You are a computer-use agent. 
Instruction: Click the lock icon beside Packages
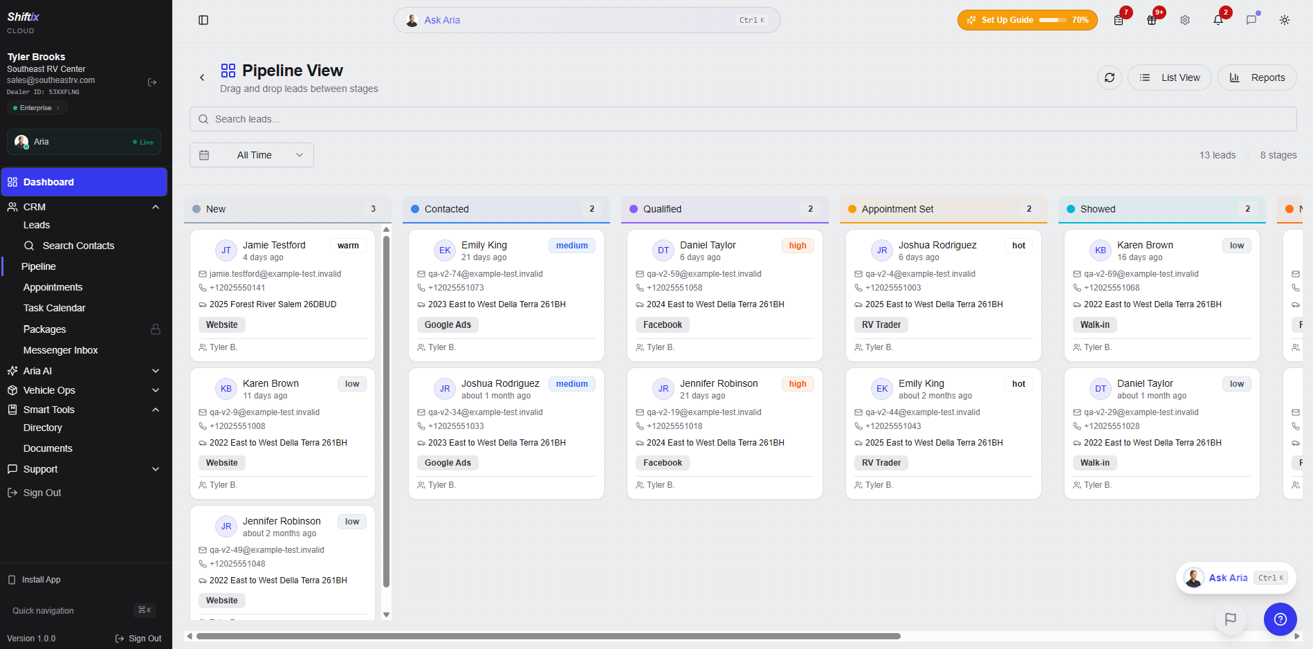[156, 329]
